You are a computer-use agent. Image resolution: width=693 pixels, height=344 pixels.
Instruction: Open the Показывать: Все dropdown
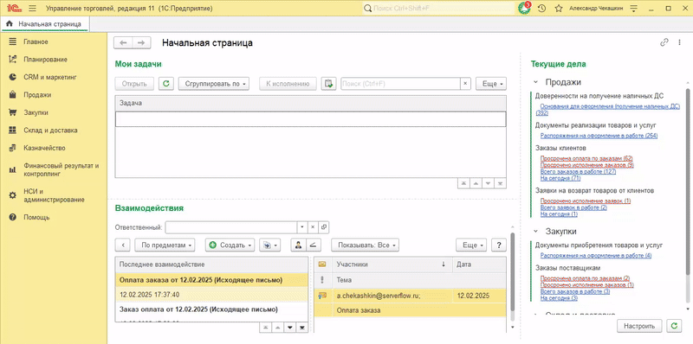click(x=366, y=245)
